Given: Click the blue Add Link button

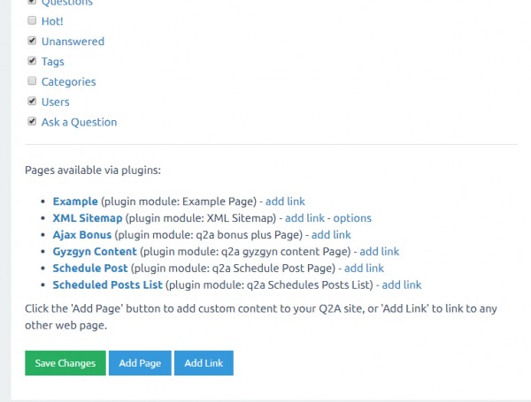Looking at the screenshot, I should 204,363.
